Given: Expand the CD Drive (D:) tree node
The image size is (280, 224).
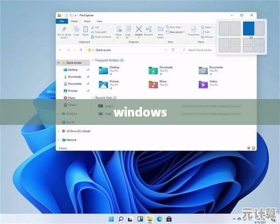Looking at the screenshot, I should pos(58,131).
